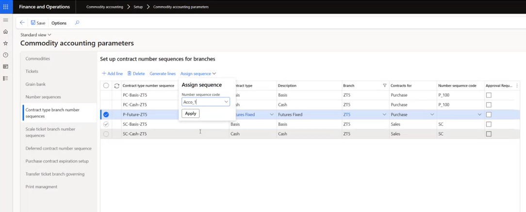Open the app launcher waffle icon
The height and width of the screenshot is (212, 526).
point(6,7)
